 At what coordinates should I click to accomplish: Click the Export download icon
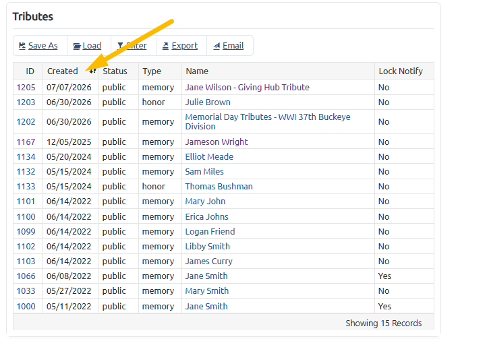pyautogui.click(x=166, y=46)
